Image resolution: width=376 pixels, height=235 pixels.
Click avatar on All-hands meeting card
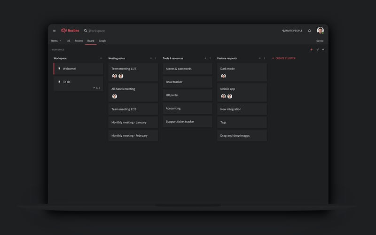(x=115, y=96)
